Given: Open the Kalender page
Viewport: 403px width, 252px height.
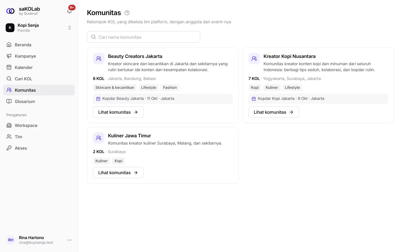Looking at the screenshot, I should [x=39, y=67].
